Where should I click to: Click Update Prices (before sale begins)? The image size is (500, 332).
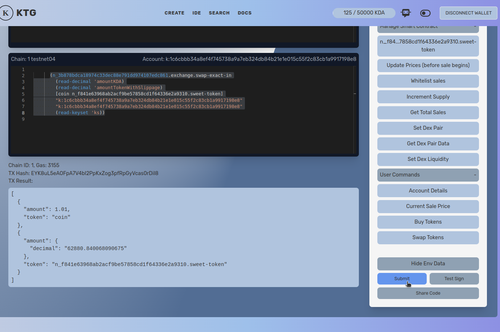click(428, 65)
